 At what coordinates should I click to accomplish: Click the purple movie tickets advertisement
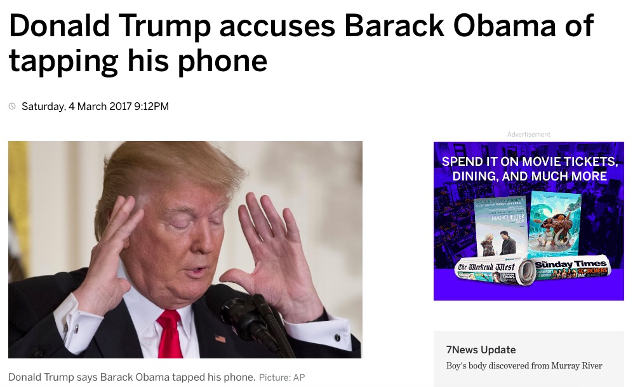click(528, 221)
